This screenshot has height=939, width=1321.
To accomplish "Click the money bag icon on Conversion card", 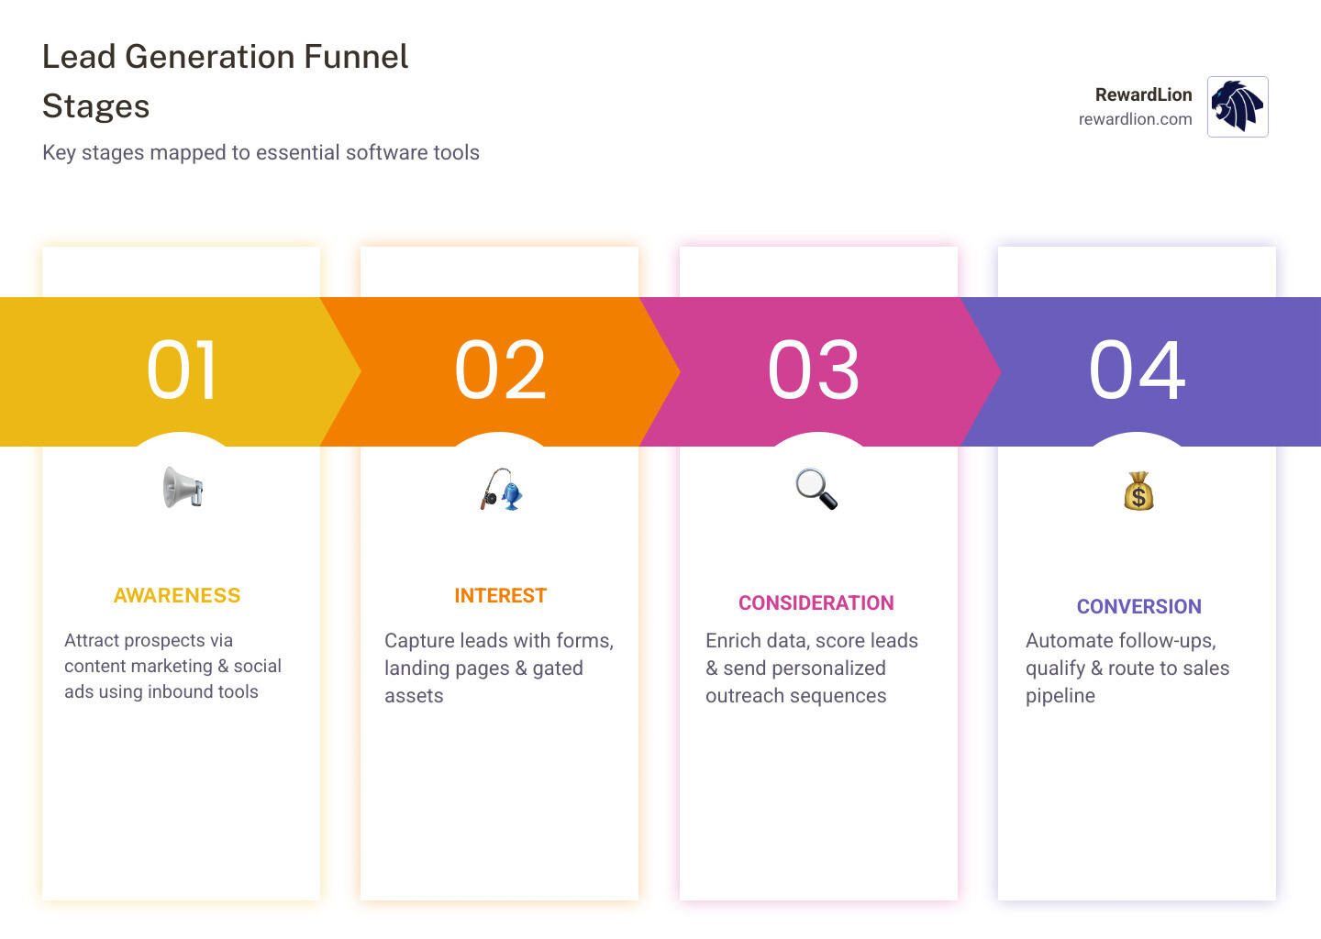I will pyautogui.click(x=1138, y=491).
